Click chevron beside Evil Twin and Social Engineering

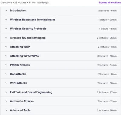6,92
